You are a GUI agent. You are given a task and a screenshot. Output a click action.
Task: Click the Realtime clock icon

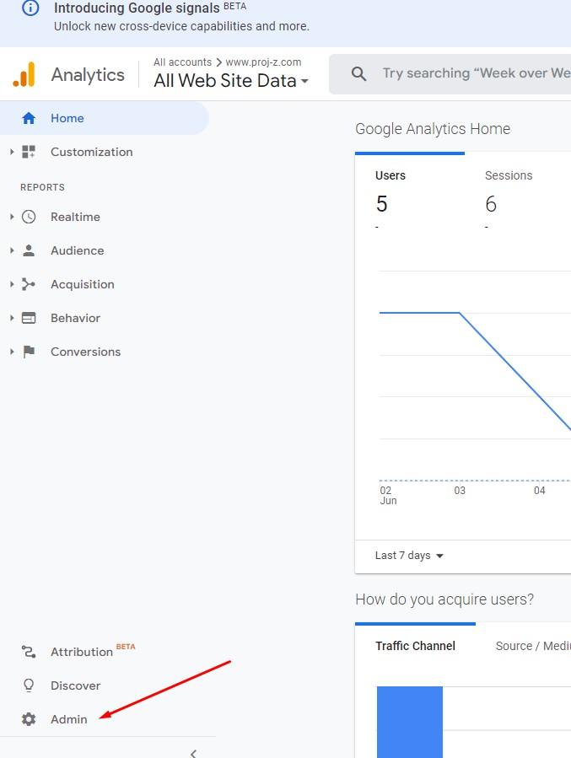29,217
